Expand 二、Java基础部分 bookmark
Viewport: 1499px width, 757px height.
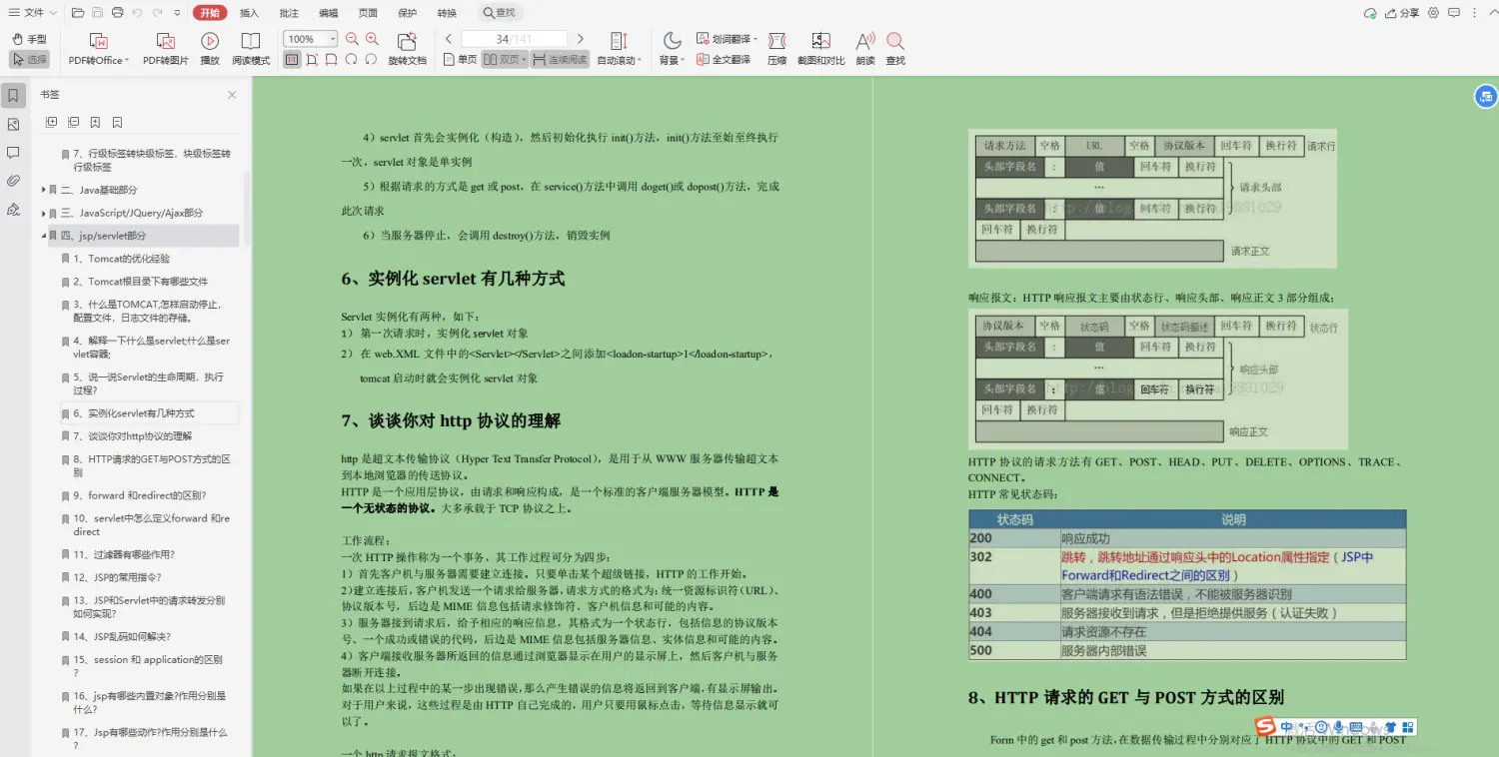(44, 190)
